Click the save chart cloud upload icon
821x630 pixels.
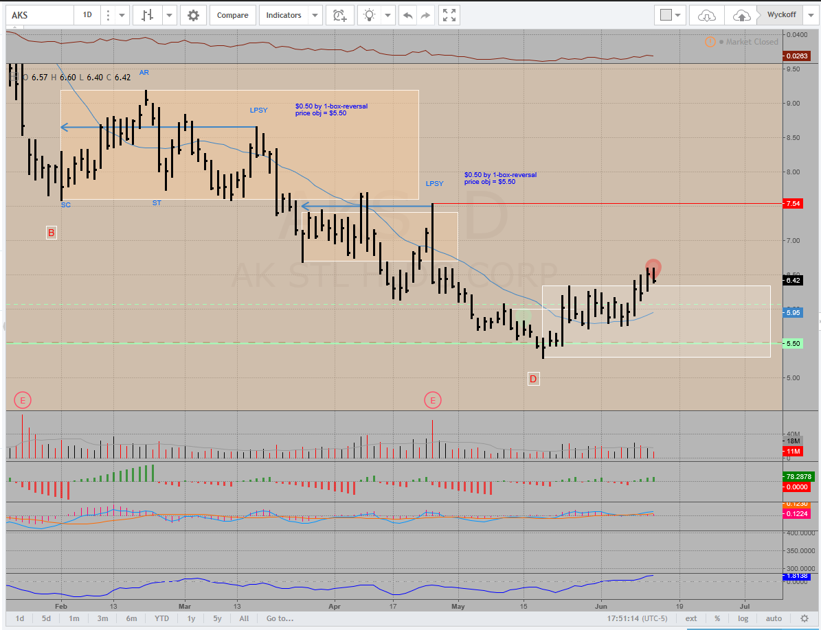point(742,15)
